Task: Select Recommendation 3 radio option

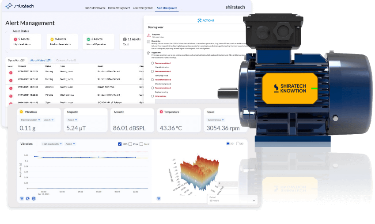Action: 152,80
